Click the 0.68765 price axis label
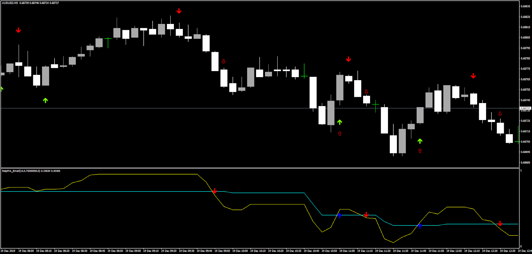The height and width of the screenshot is (254, 532). click(x=525, y=79)
